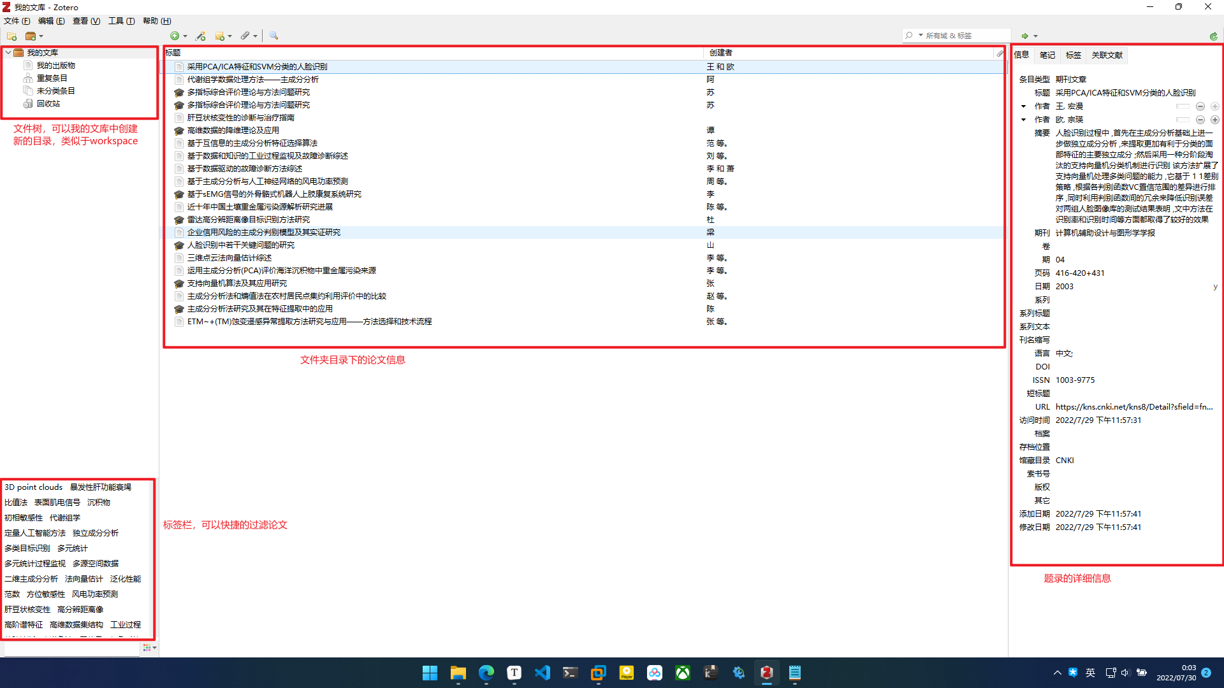Open creator type dropdown for 欧, 宗瑛
Screen dimensions: 1224x688
pos(1024,120)
